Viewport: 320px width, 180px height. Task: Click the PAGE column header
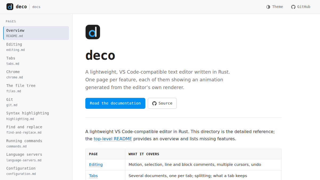(x=105, y=154)
